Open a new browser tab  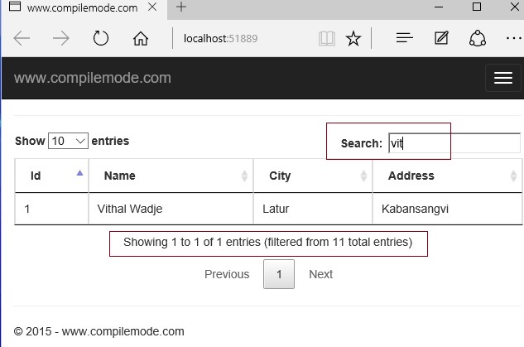[181, 7]
